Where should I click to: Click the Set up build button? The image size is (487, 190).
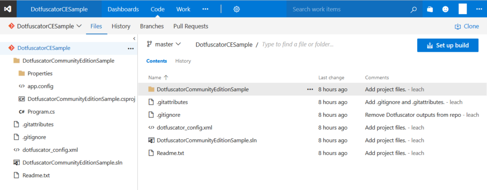pos(448,45)
